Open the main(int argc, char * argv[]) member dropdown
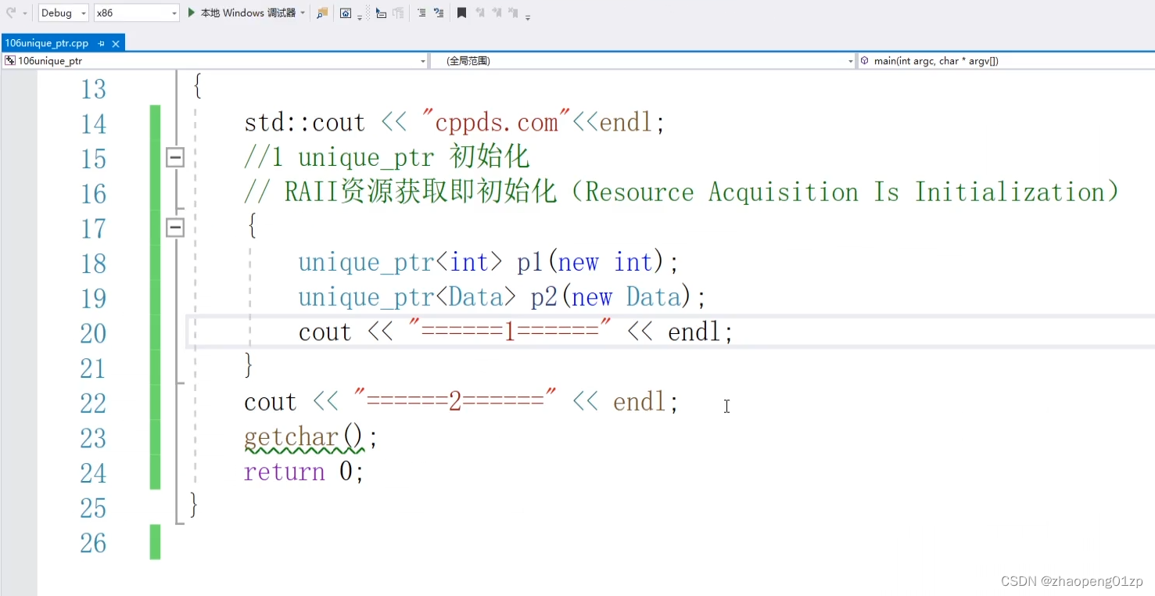The width and height of the screenshot is (1155, 596). coord(1006,60)
